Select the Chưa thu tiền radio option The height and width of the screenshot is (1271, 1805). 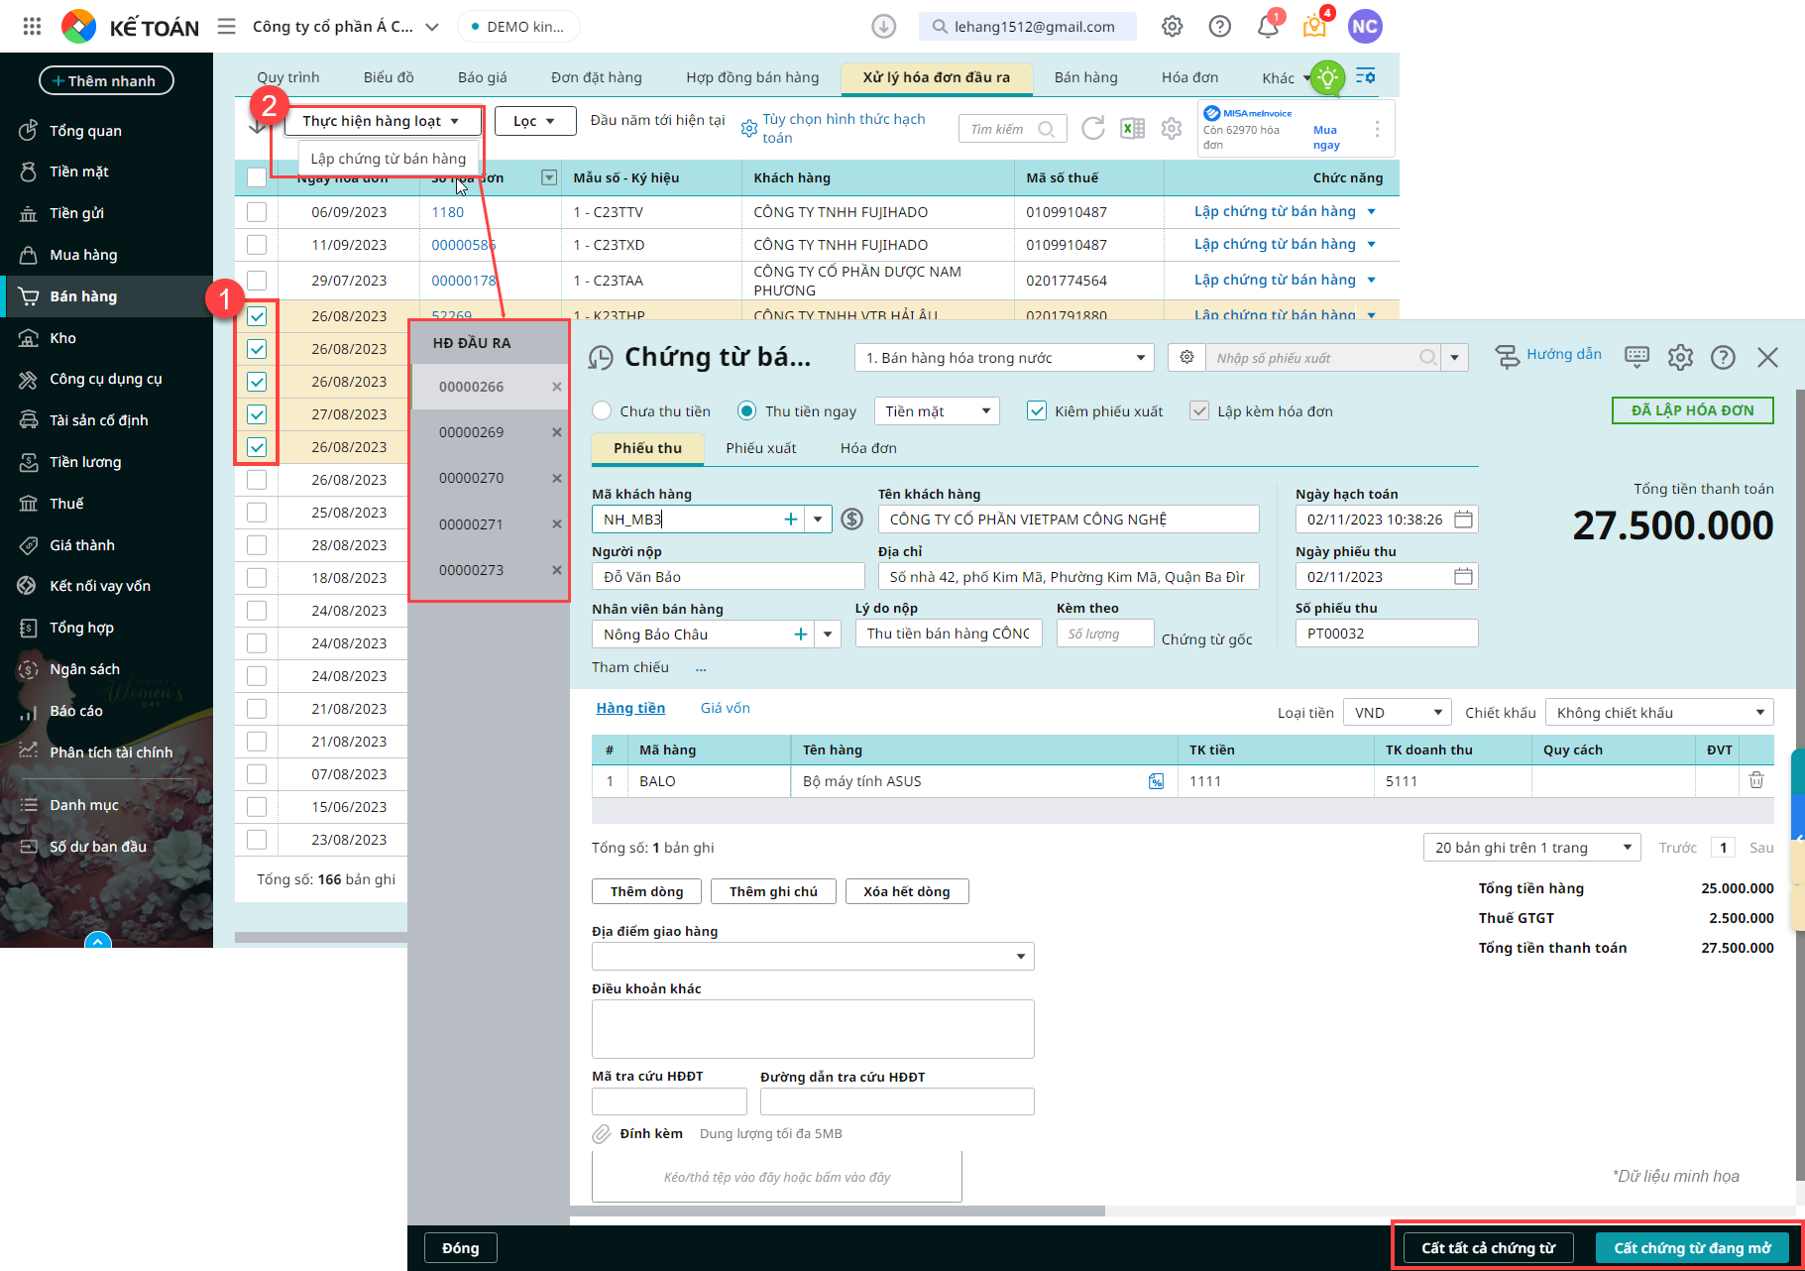[602, 411]
